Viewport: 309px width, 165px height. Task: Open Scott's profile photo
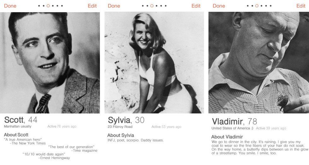(x=50, y=63)
